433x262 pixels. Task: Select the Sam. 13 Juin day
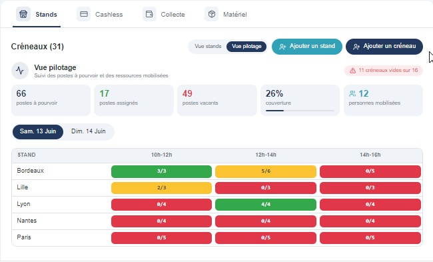pyautogui.click(x=38, y=131)
